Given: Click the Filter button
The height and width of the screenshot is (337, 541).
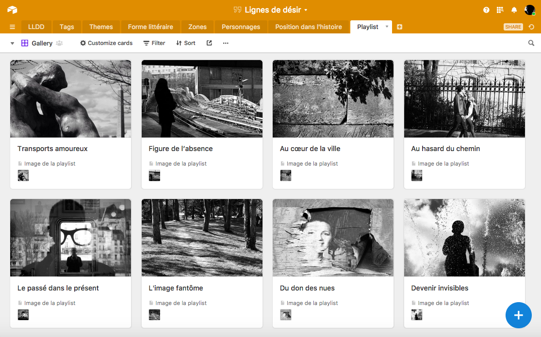Looking at the screenshot, I should click(x=154, y=43).
